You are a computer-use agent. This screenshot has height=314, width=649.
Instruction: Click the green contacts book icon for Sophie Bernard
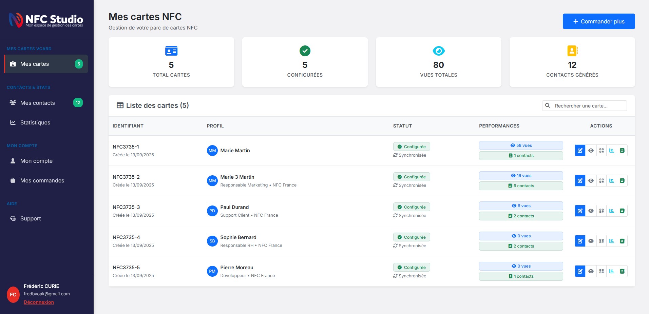pos(622,241)
